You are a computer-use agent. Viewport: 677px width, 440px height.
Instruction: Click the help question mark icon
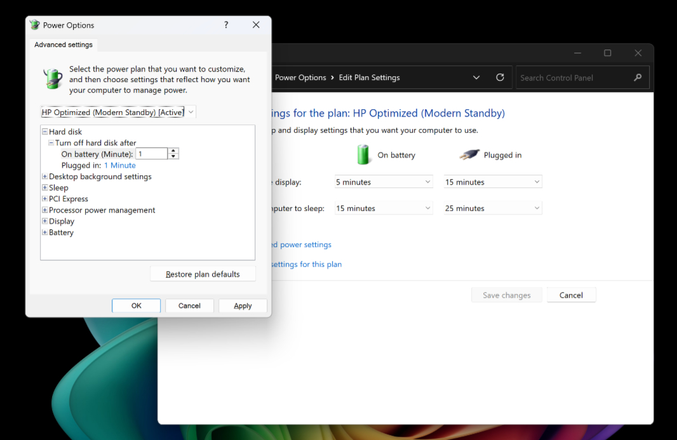[226, 25]
